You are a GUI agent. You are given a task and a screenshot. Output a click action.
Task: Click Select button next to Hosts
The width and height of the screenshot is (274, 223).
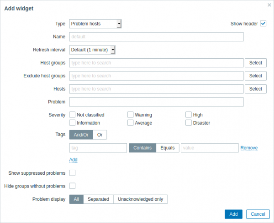256,89
